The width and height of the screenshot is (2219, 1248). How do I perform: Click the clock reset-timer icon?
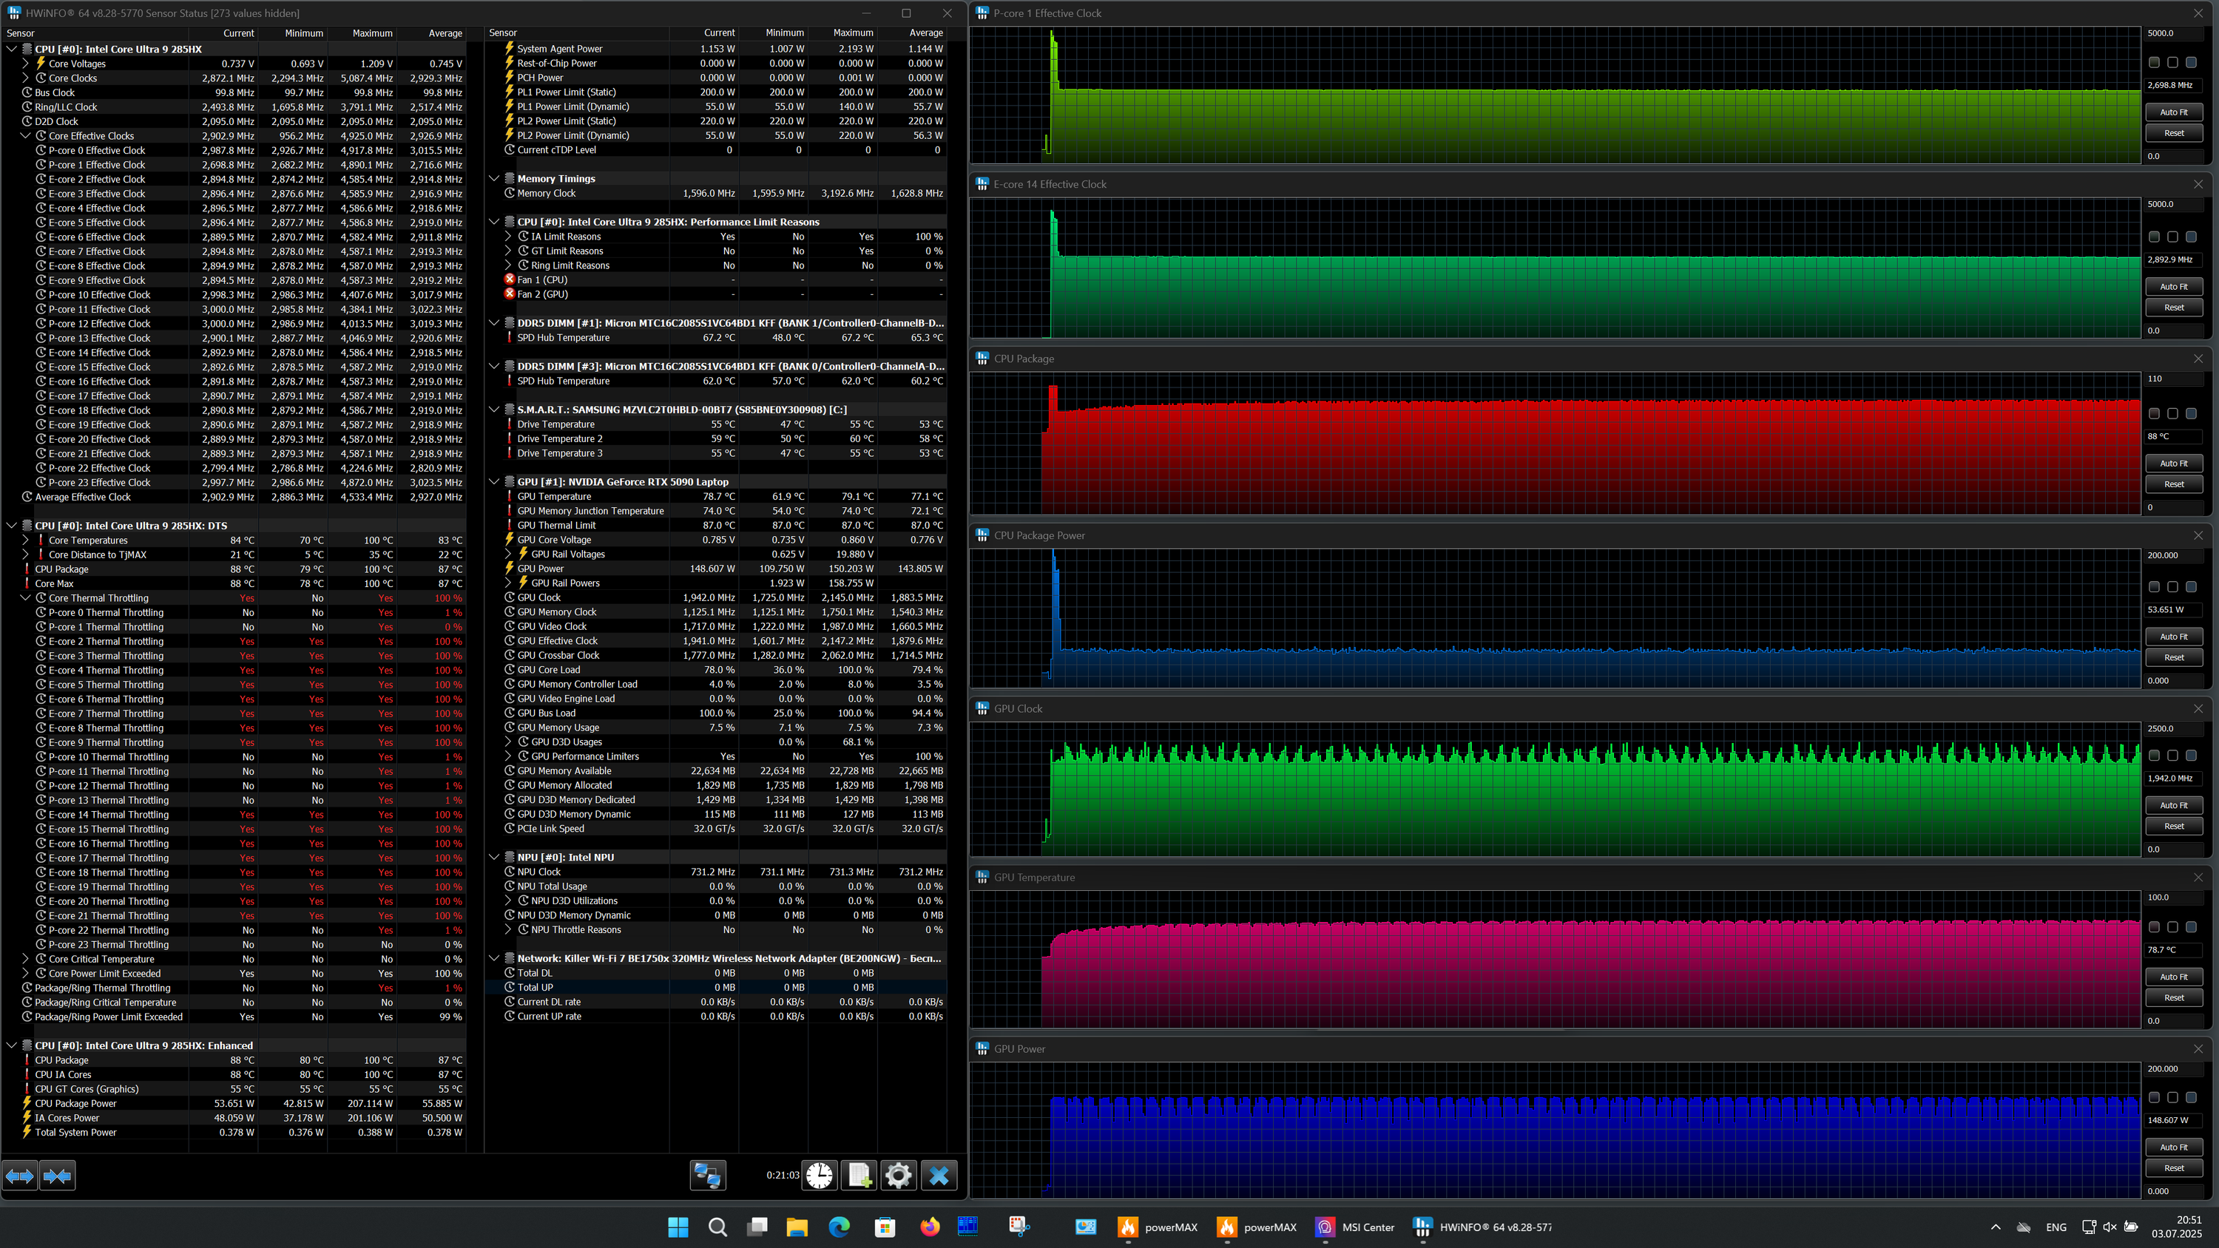pos(820,1175)
